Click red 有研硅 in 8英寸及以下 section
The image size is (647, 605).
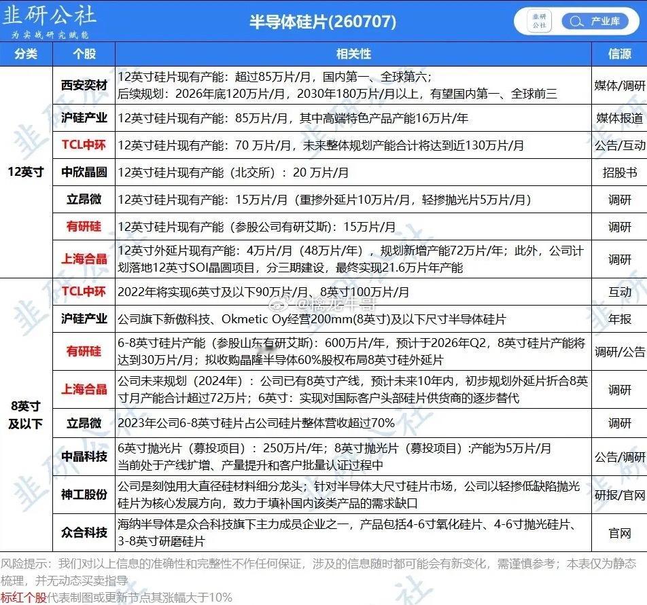(x=84, y=351)
